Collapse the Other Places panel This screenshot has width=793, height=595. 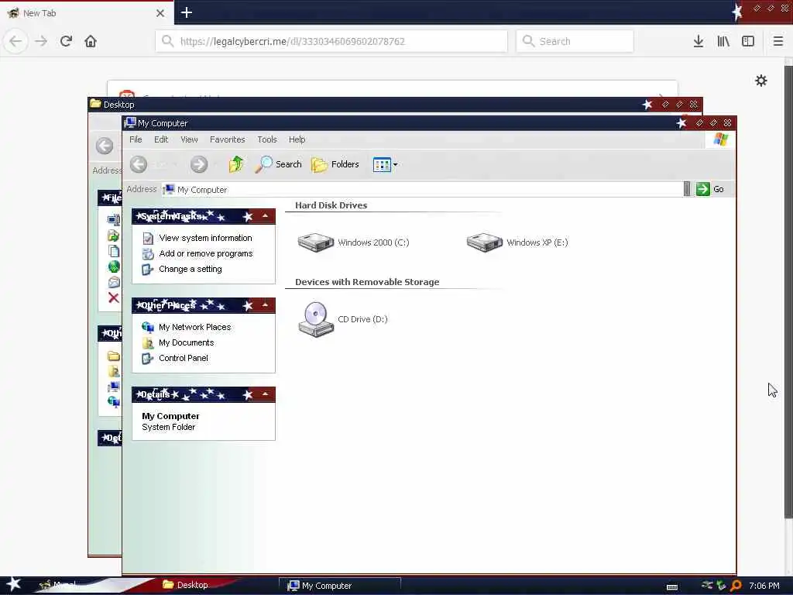265,305
